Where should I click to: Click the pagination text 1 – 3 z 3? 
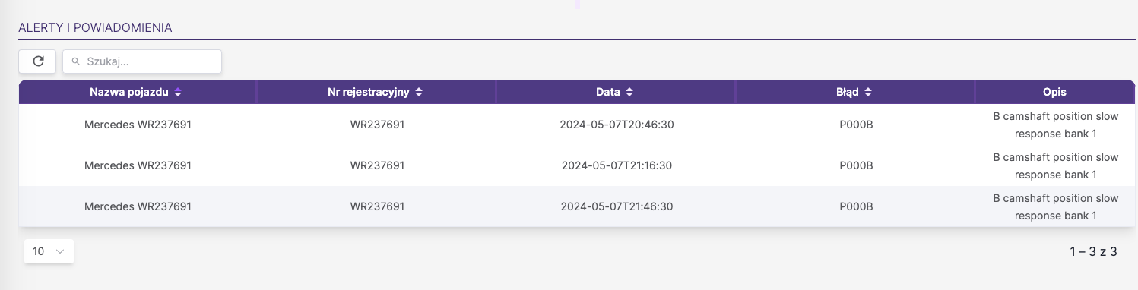click(1093, 251)
